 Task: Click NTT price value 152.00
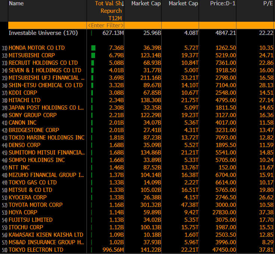pyautogui.click(x=227, y=168)
